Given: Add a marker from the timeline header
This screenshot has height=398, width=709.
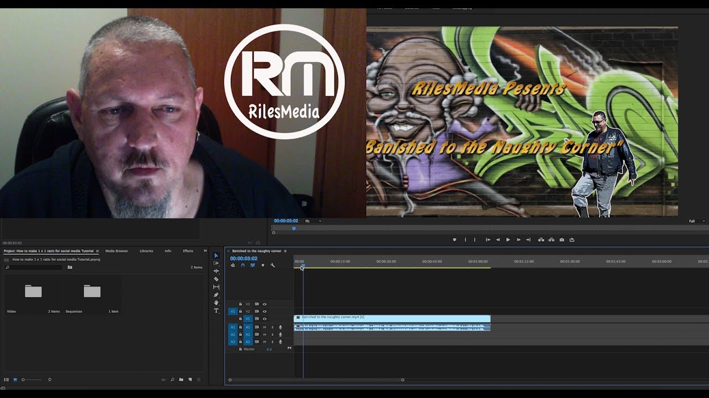Looking at the screenshot, I should [x=263, y=265].
